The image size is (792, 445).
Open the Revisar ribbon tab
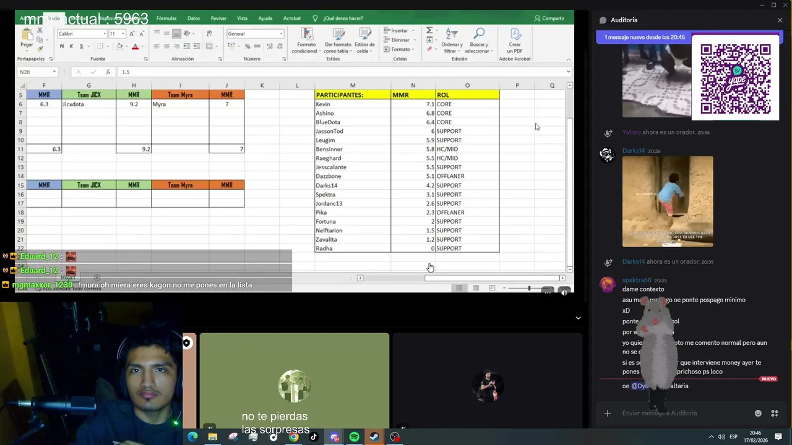point(218,19)
